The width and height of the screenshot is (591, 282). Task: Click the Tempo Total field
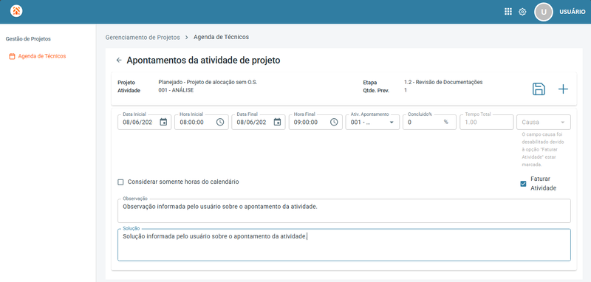tap(487, 122)
